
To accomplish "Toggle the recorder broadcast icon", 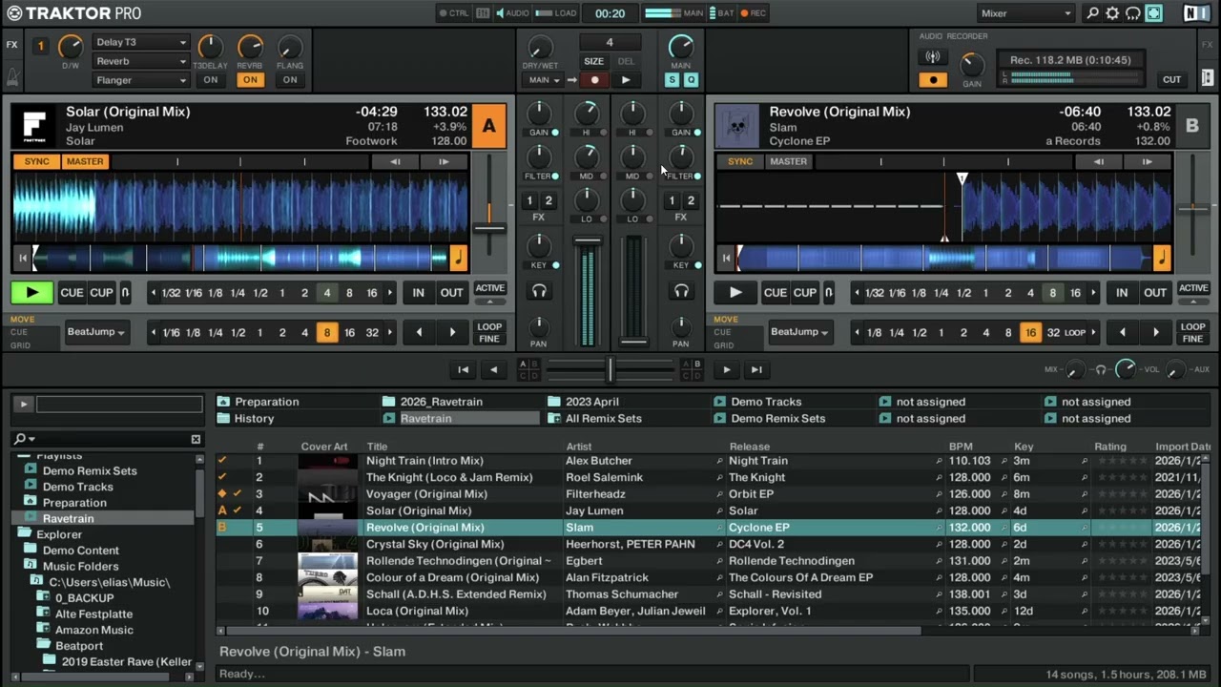I will [x=933, y=57].
